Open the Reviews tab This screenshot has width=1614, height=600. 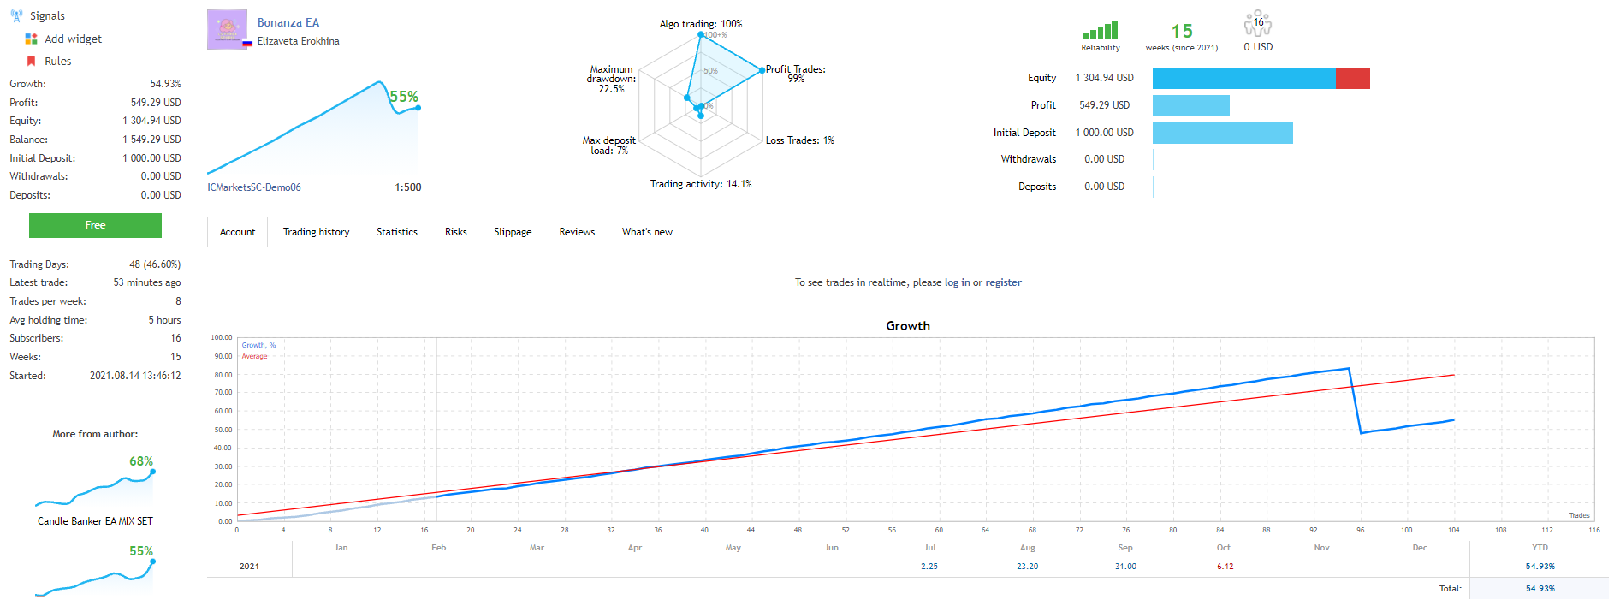577,232
